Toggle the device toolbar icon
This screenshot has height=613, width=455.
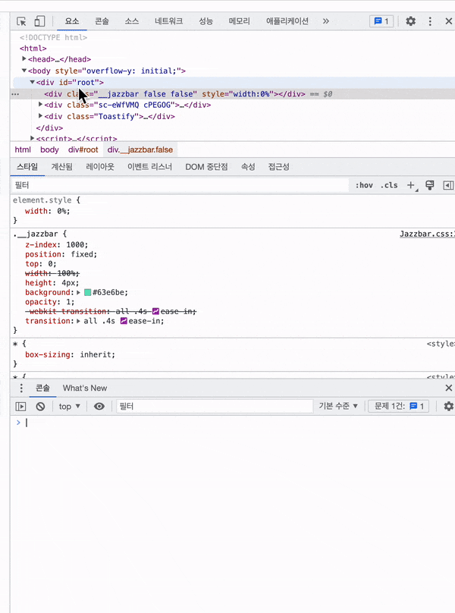point(39,21)
